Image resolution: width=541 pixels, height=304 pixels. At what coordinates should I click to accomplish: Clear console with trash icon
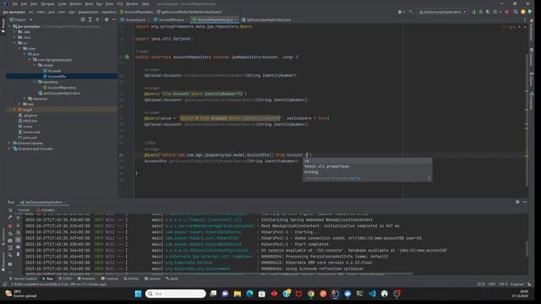coord(19,254)
